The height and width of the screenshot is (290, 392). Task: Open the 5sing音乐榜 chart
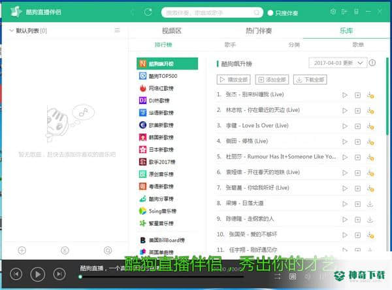click(167, 211)
